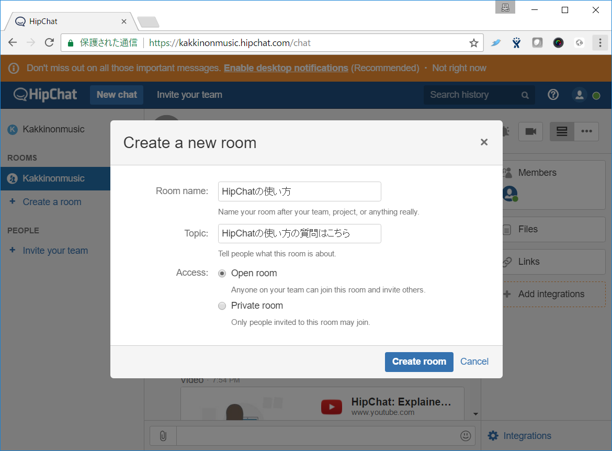This screenshot has height=451, width=612.
Task: Click the plus icon beside Create a room
Action: pos(13,201)
